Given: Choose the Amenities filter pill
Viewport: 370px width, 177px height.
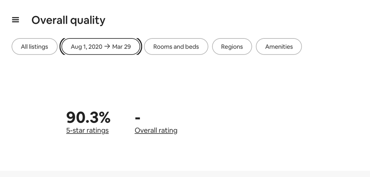Looking at the screenshot, I should click(279, 47).
